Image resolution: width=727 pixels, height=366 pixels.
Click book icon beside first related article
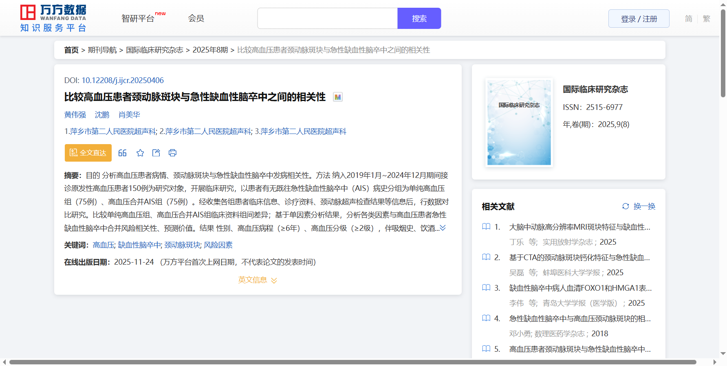point(486,227)
